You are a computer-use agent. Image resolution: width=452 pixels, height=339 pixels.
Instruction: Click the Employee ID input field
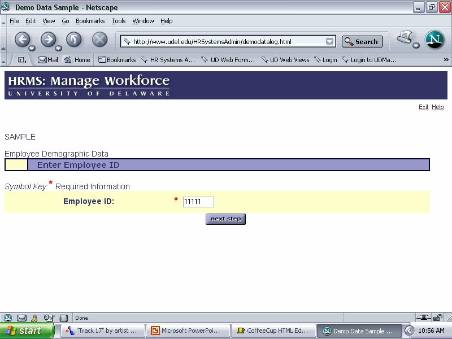coord(198,202)
